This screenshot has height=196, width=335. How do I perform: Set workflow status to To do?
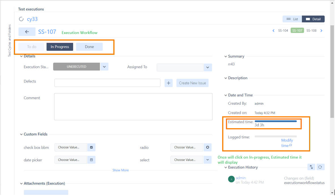tap(31, 47)
